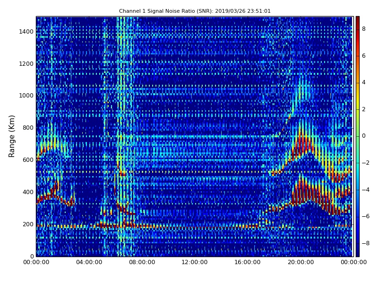The width and height of the screenshot is (378, 284).
Task: Select the 'Range (Km)' y-axis label
Action: tap(11, 136)
